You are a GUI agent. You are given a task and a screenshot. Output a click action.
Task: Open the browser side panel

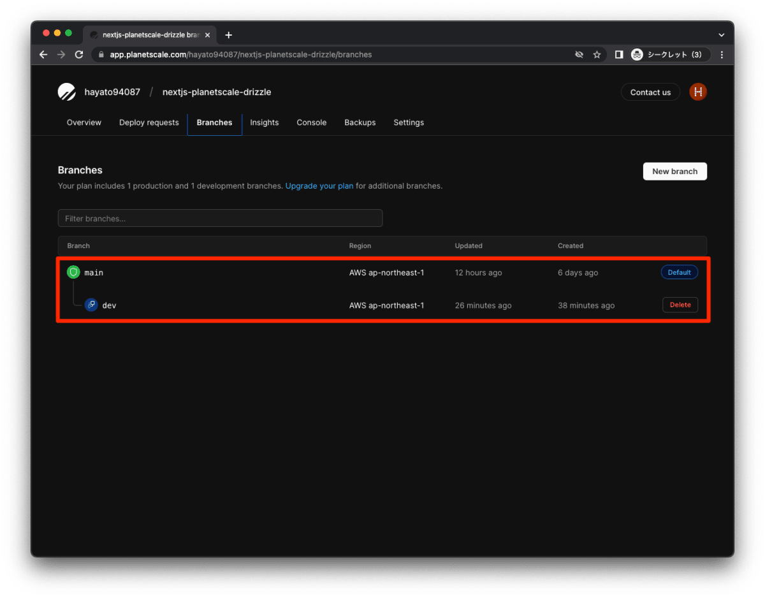(x=618, y=55)
